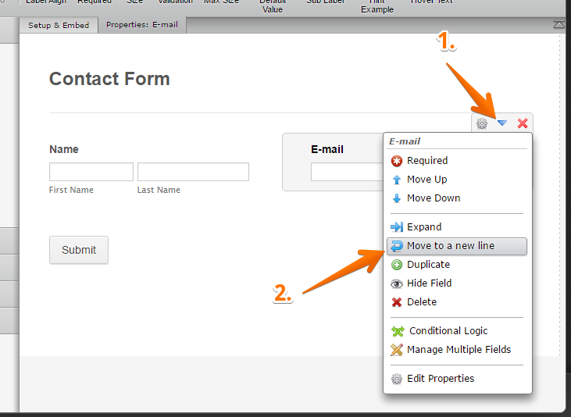Select Move to a new line
571x417 pixels.
tap(450, 246)
